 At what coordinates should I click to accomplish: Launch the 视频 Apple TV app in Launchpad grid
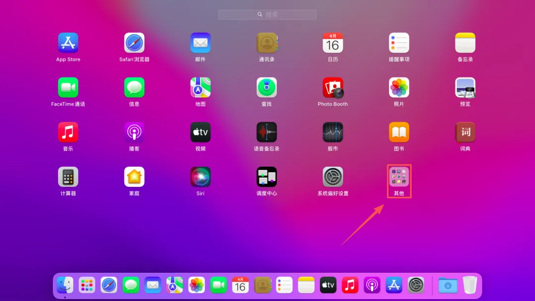200,132
